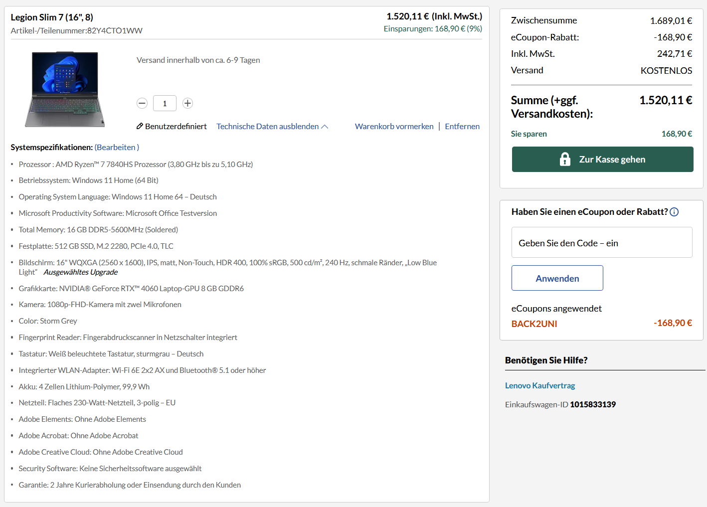
Task: Click Kamera 1080p-FHD-Kamera line
Action: click(100, 304)
